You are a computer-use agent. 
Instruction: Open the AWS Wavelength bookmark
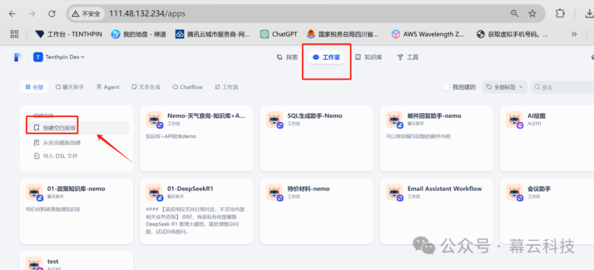click(x=428, y=34)
